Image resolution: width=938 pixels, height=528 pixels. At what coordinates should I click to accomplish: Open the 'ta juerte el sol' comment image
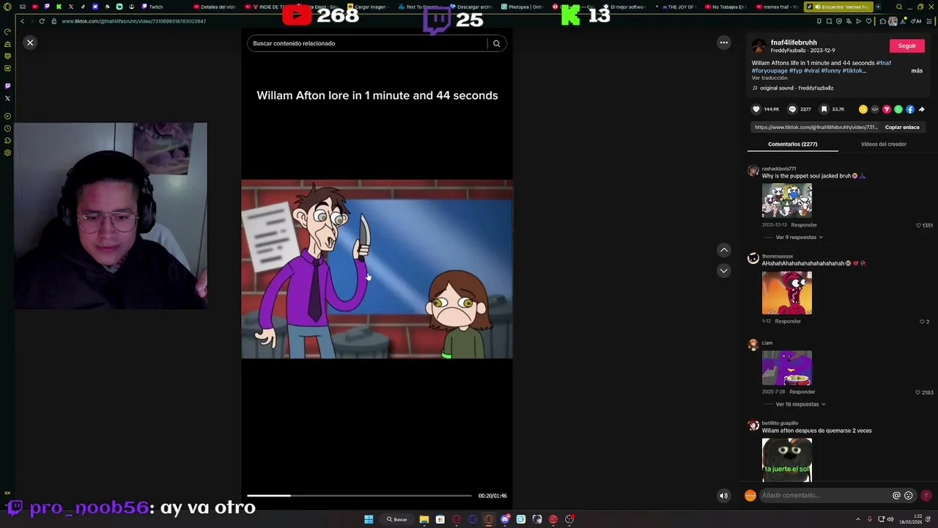click(787, 460)
